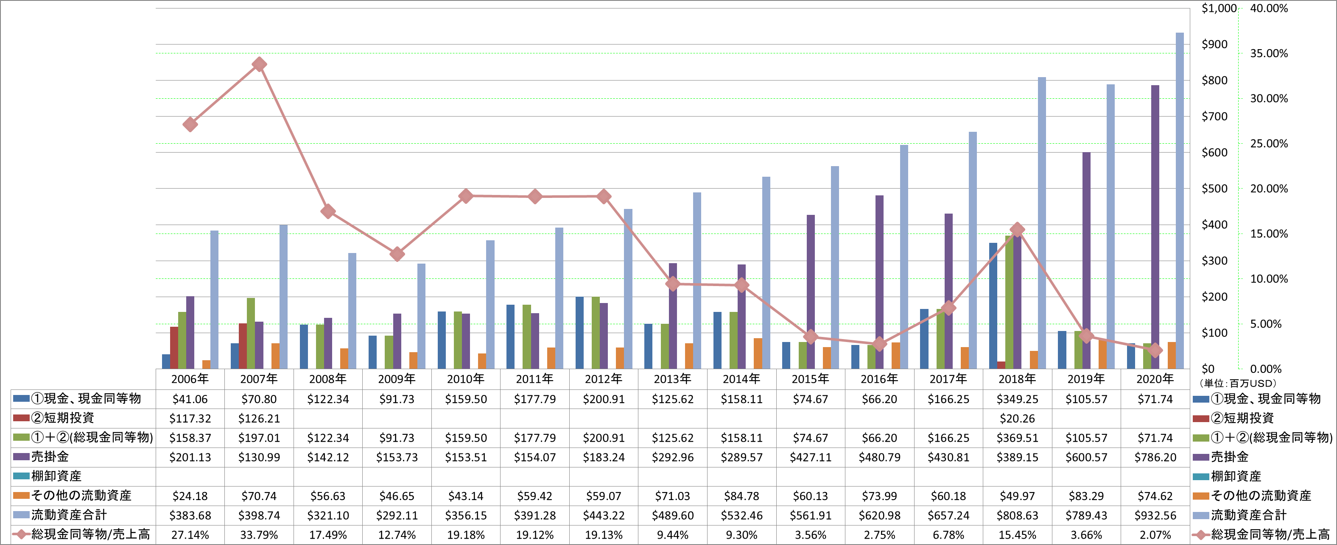Click the 40.00% secondary axis label
The height and width of the screenshot is (545, 1337).
click(1269, 8)
